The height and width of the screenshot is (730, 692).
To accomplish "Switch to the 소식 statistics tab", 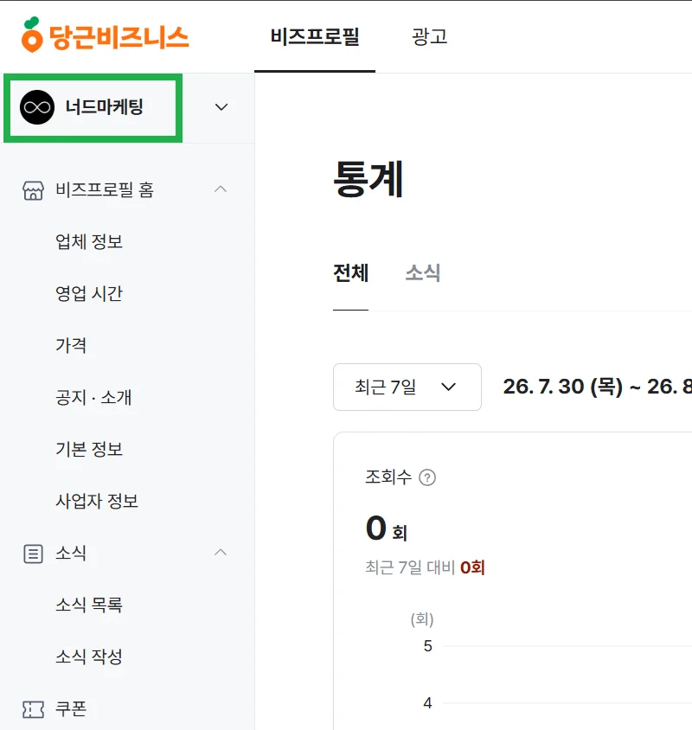I will tap(422, 272).
